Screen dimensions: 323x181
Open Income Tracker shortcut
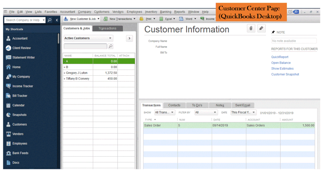coord(20,86)
